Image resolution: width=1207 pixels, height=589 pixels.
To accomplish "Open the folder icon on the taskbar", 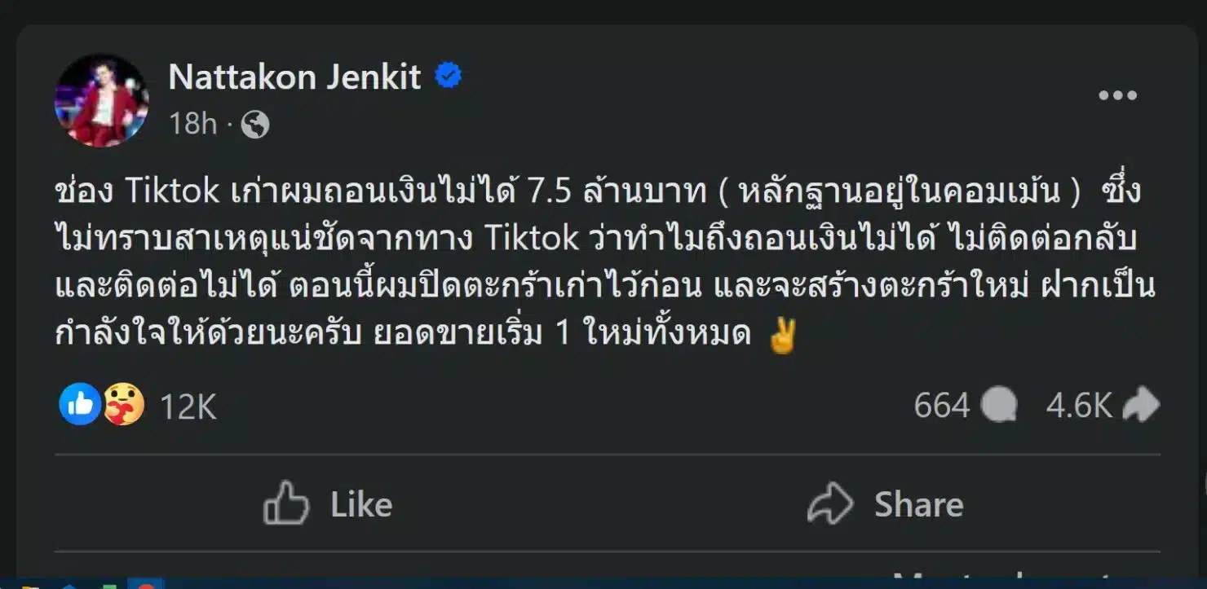I will point(31,586).
